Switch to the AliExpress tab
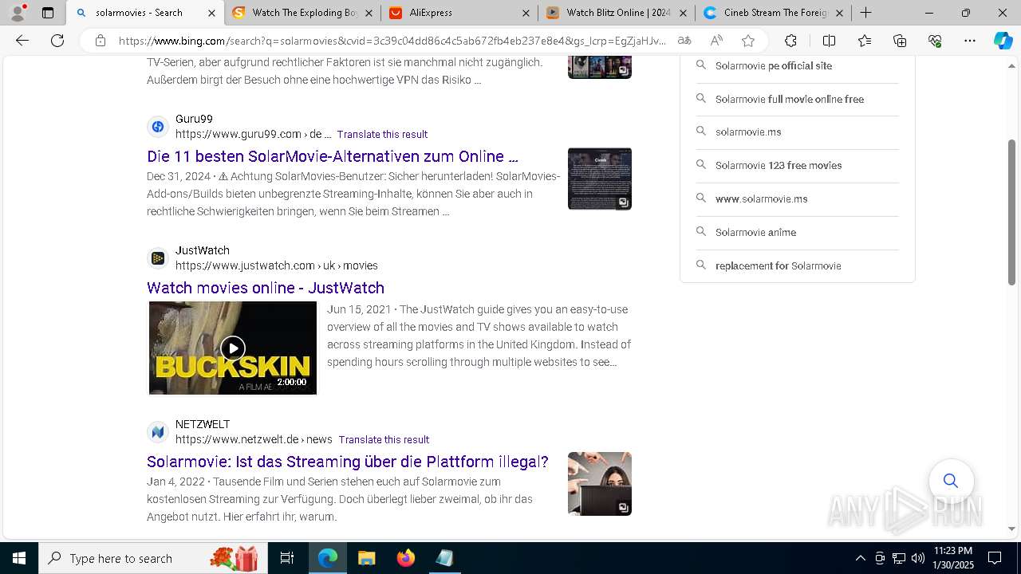The height and width of the screenshot is (574, 1021). [x=459, y=12]
